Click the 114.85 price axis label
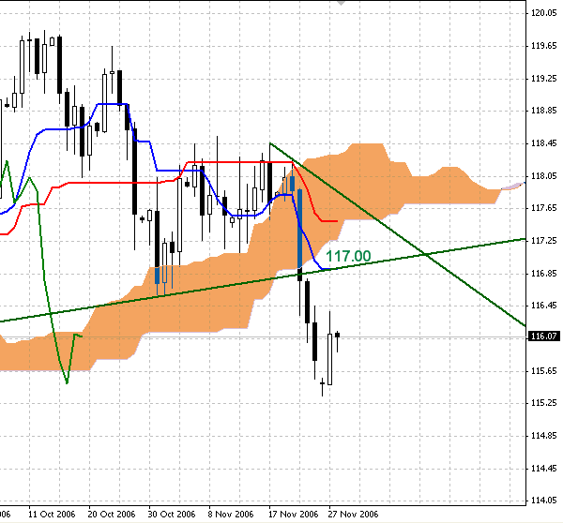 point(544,436)
